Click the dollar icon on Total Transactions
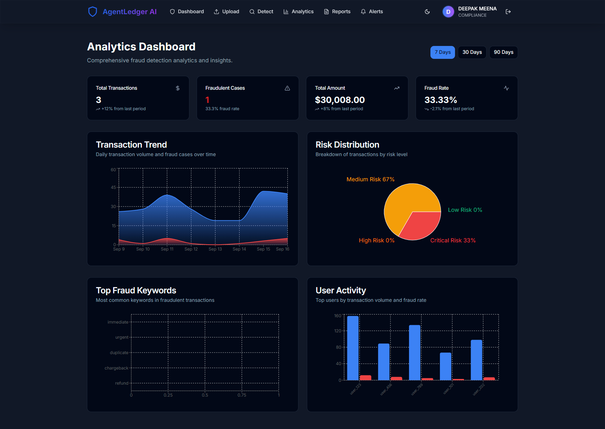 pyautogui.click(x=178, y=88)
